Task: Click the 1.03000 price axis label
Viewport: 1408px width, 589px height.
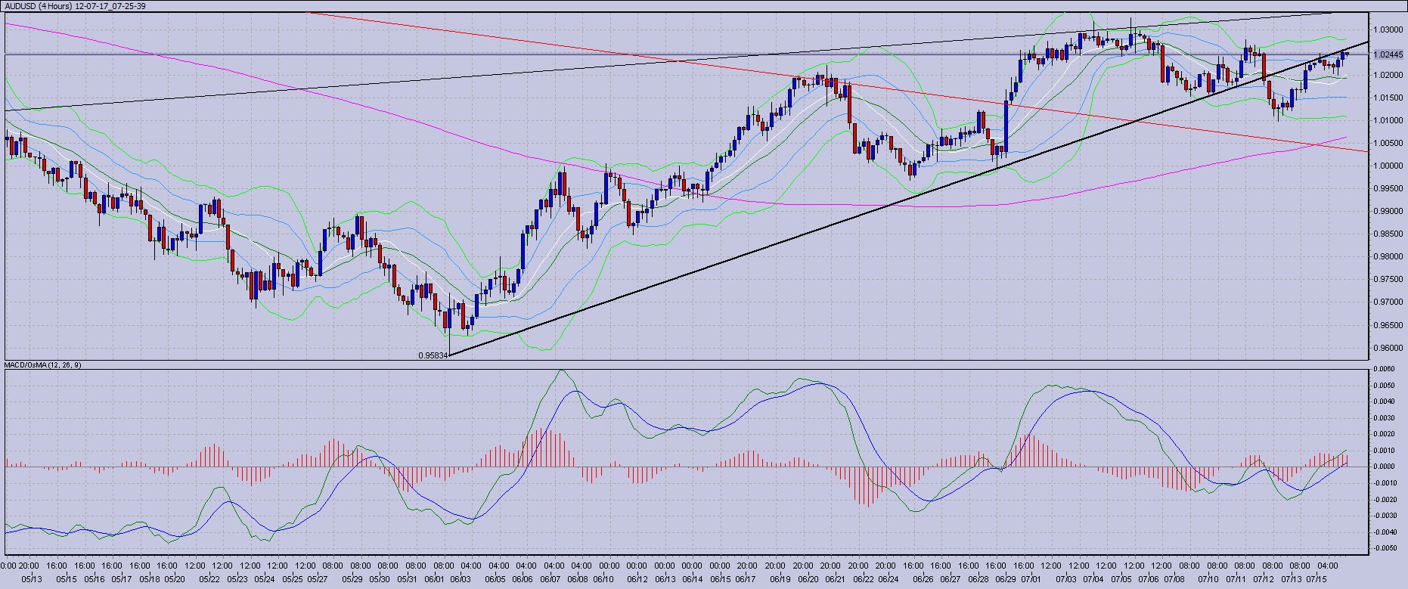Action: click(1387, 29)
